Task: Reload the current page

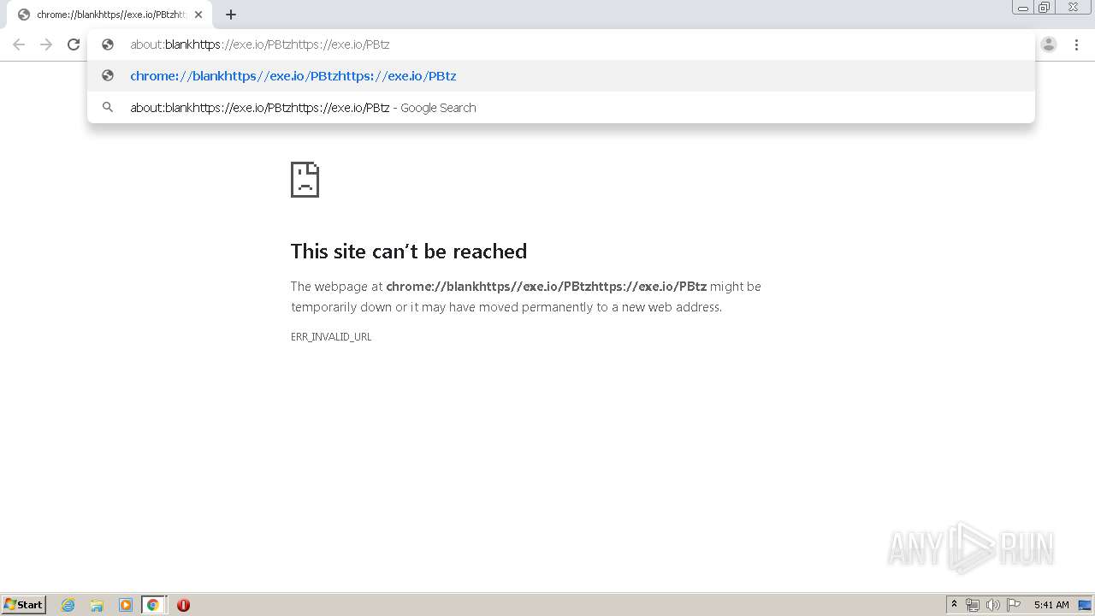Action: pyautogui.click(x=74, y=44)
